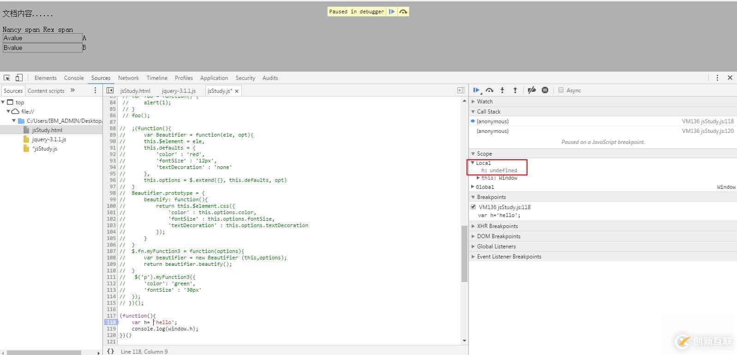This screenshot has height=355, width=737.
Task: Open the Timeline tab
Action: coord(157,78)
